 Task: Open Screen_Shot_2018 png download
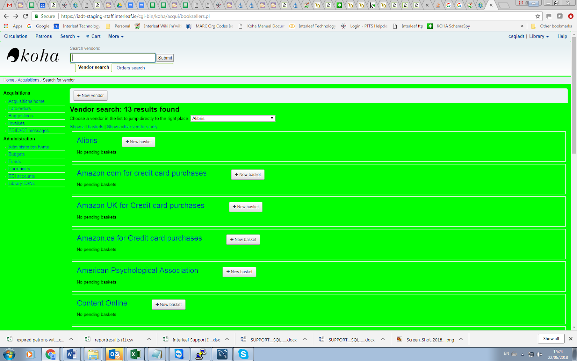426,339
